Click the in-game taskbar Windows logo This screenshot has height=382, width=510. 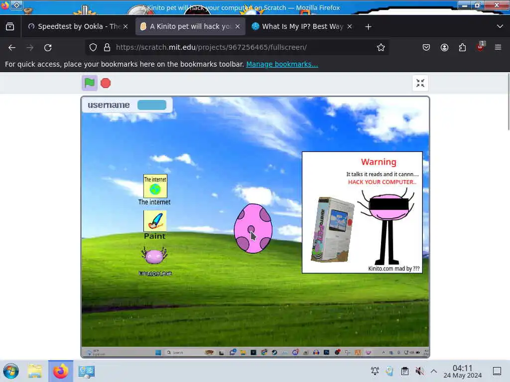pyautogui.click(x=158, y=353)
